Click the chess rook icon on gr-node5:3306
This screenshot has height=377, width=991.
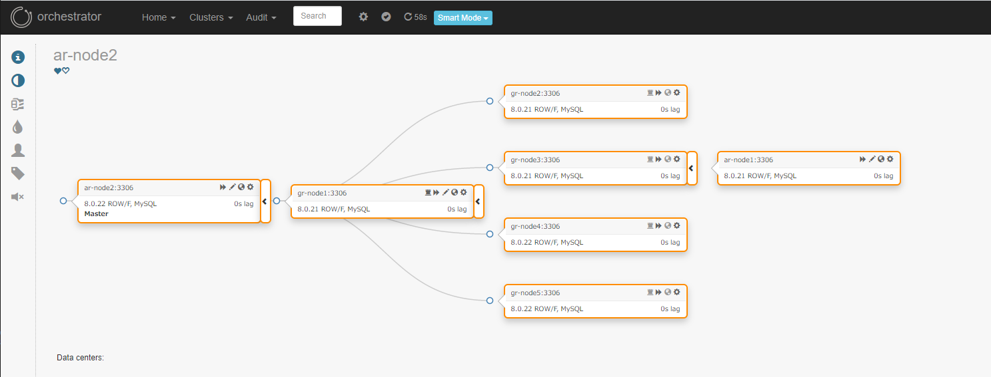point(650,293)
